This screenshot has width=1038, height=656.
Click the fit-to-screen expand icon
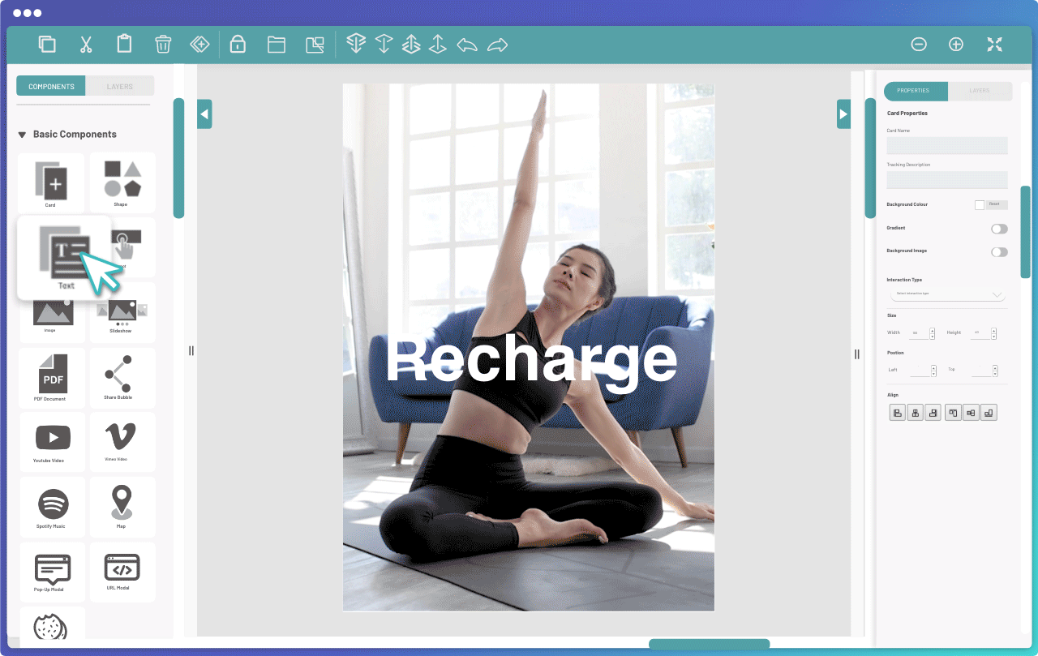(x=995, y=45)
